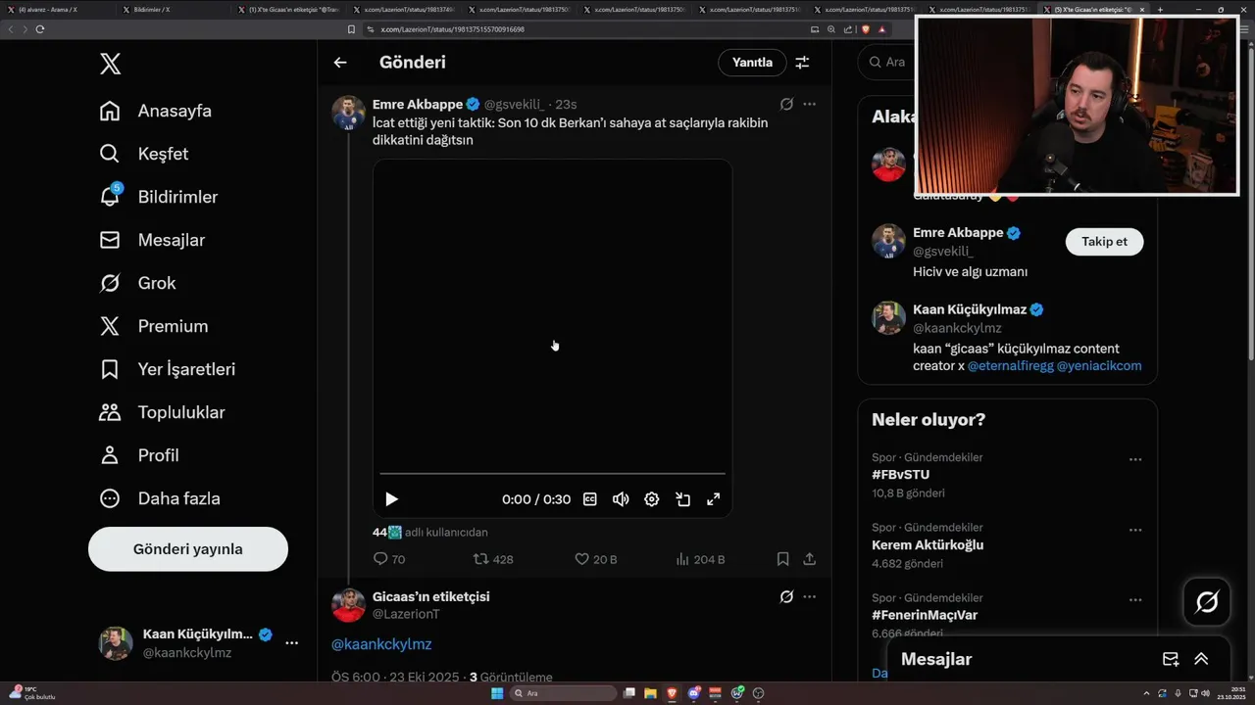
Task: Open reply sort settings icon
Action: [x=802, y=63]
